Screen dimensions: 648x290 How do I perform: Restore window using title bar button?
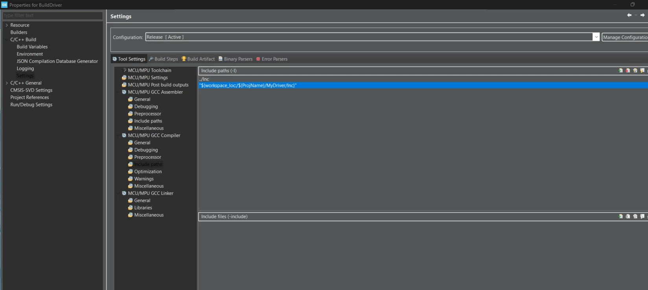[x=633, y=5]
